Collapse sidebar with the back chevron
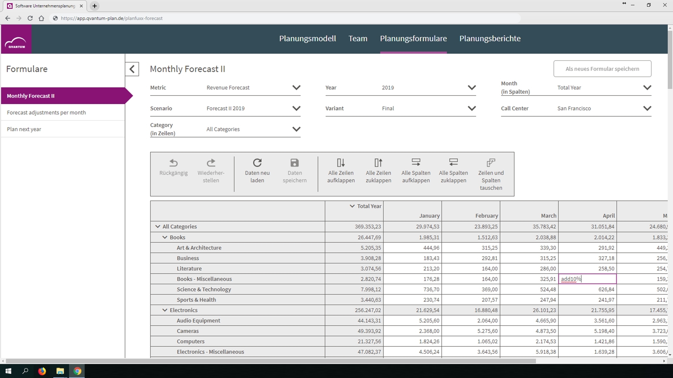Image resolution: width=673 pixels, height=378 pixels. pos(132,69)
